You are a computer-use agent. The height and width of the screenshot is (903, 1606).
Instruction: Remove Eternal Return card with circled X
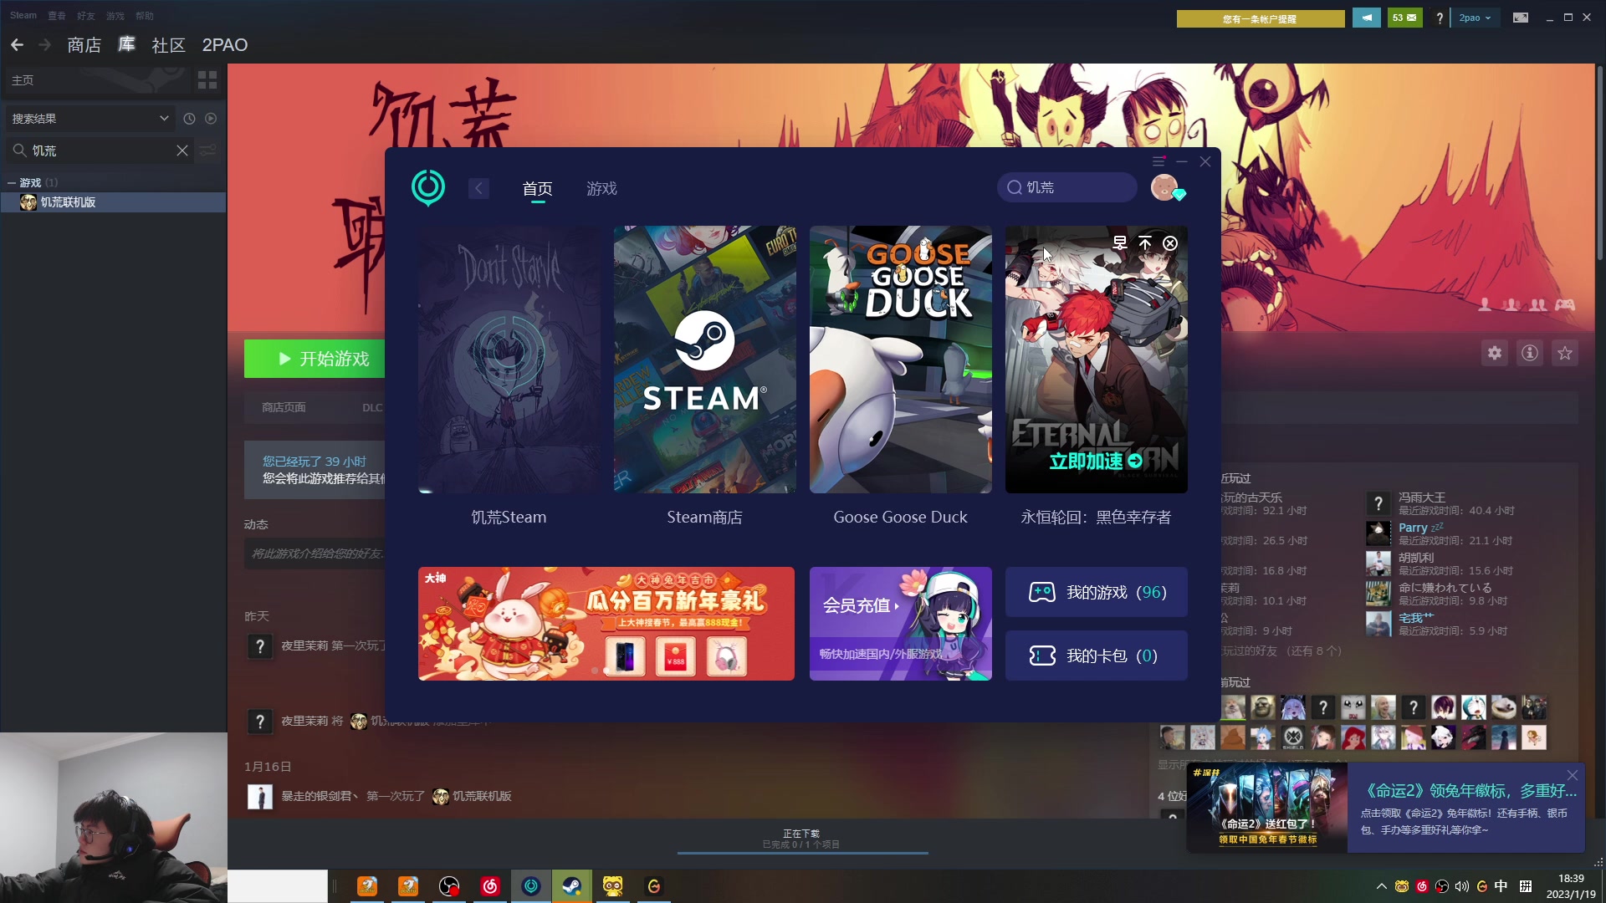pos(1170,243)
